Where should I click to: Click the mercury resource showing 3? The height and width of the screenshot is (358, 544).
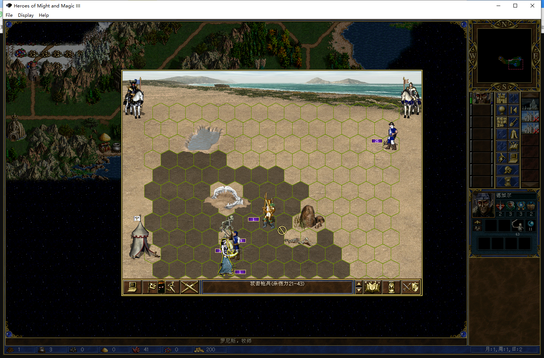[x=52, y=350]
